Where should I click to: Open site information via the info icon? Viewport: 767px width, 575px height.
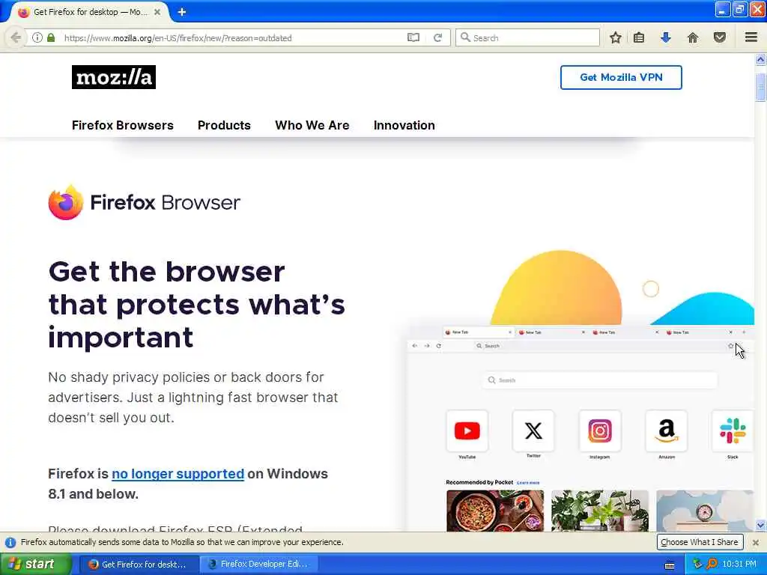(37, 37)
